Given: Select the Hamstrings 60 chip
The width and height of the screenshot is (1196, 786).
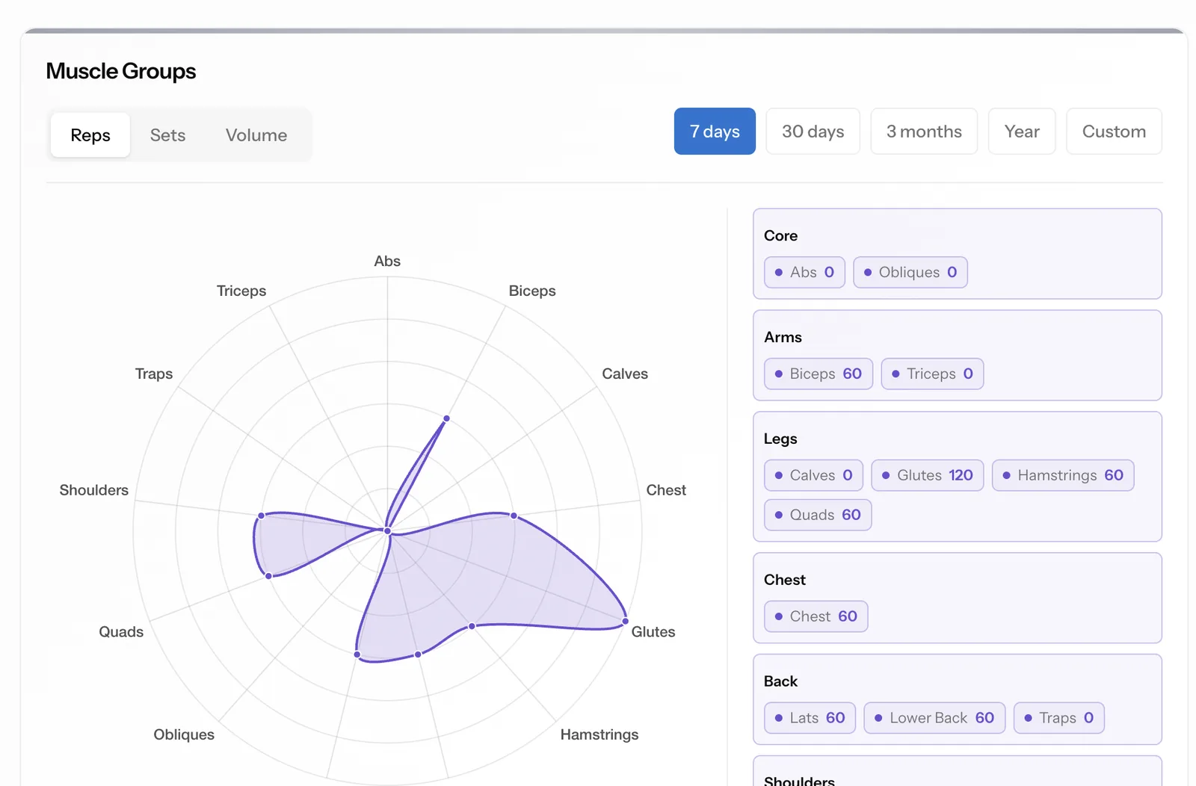Looking at the screenshot, I should coord(1063,475).
